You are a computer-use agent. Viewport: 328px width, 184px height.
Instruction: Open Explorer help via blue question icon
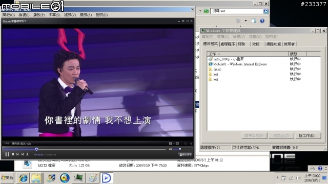262,20
